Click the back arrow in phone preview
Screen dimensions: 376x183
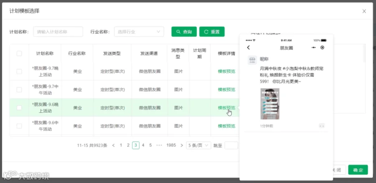(249, 48)
